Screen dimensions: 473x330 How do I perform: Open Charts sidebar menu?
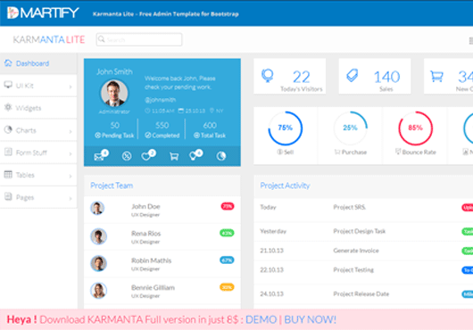point(38,130)
